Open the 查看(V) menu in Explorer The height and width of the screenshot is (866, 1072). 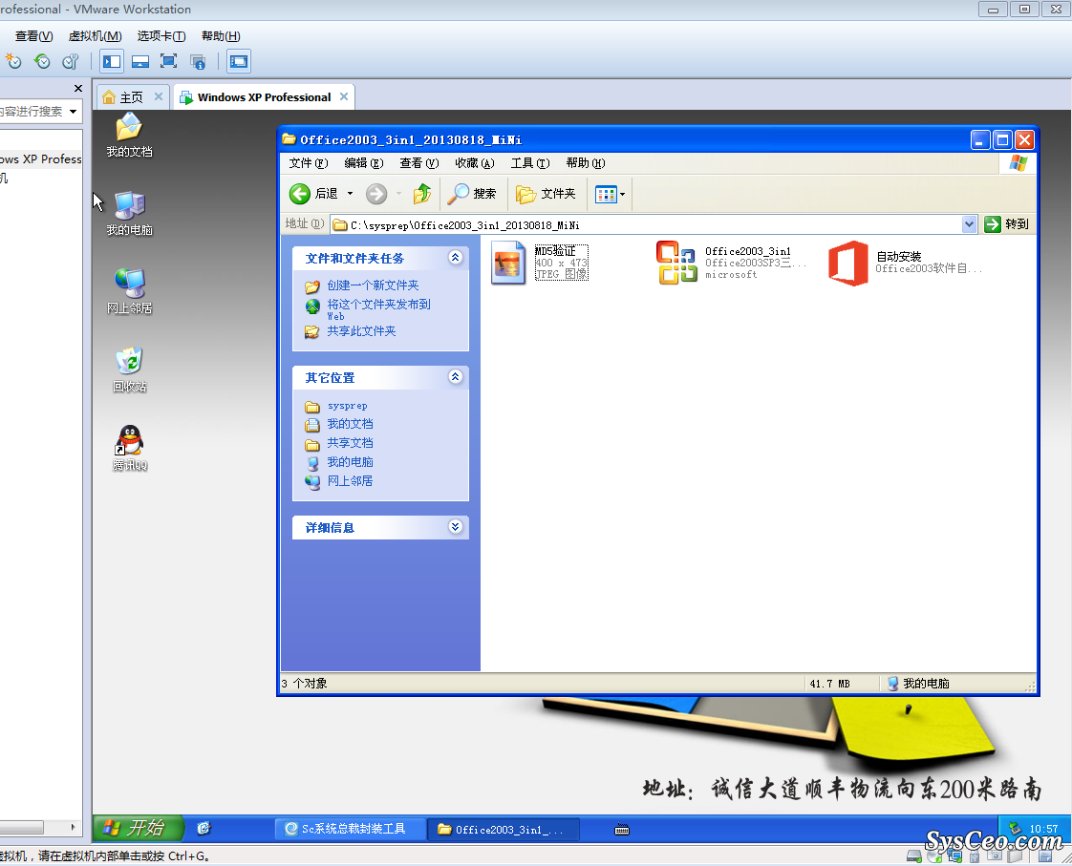pos(419,163)
